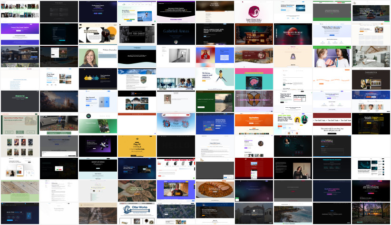Select the orange circle woman portrait thumbnail
This screenshot has width=391, height=225.
coord(98,34)
